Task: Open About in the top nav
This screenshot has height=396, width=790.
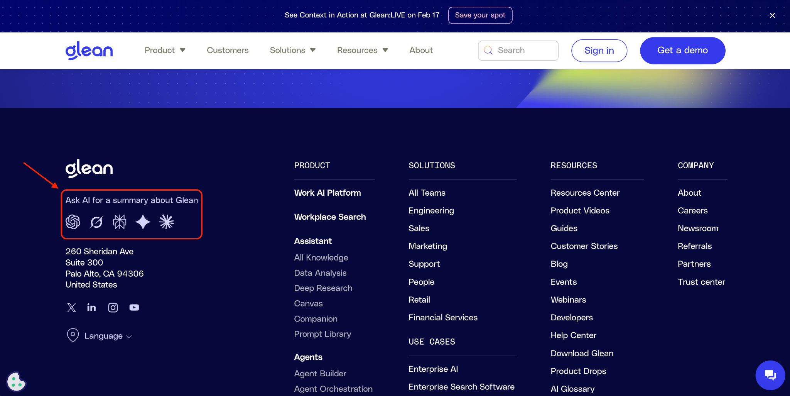Action: click(421, 50)
